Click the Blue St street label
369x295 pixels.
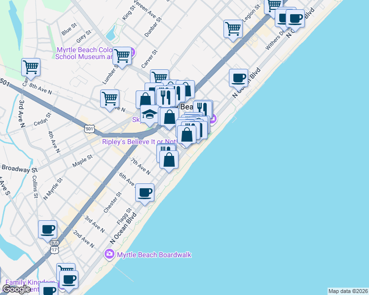click(69, 29)
